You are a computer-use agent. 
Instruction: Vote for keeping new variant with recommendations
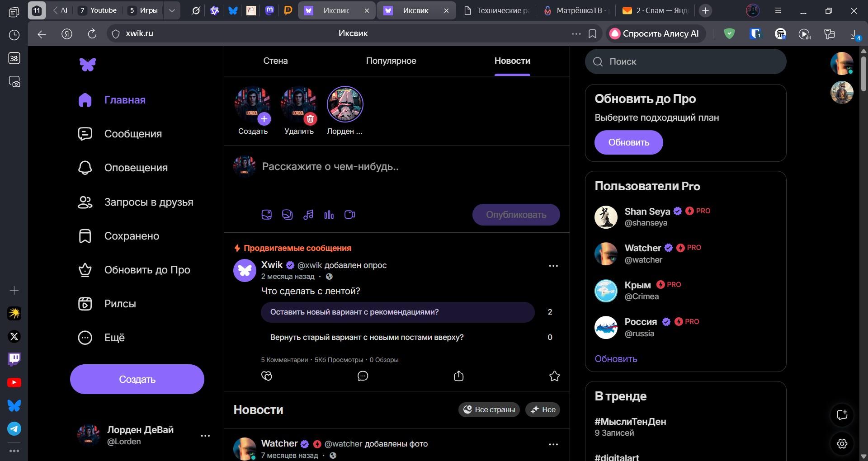pos(397,312)
